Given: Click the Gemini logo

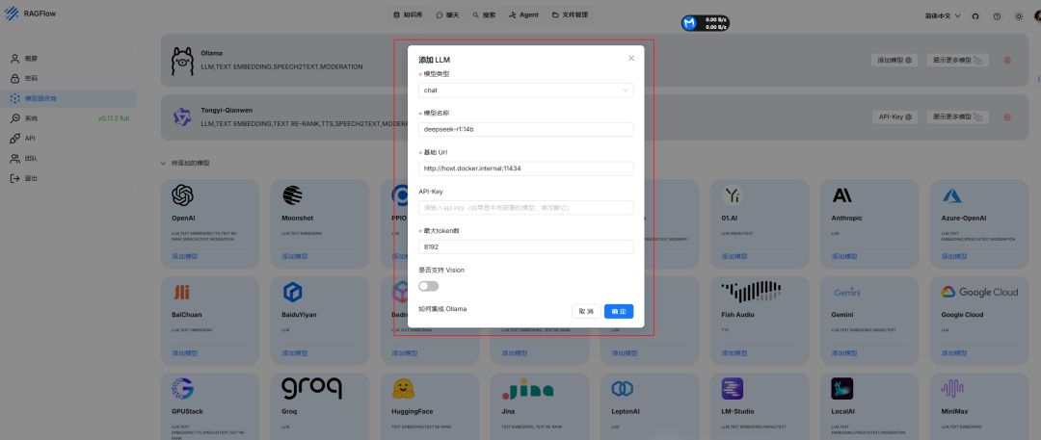Looking at the screenshot, I should [847, 292].
